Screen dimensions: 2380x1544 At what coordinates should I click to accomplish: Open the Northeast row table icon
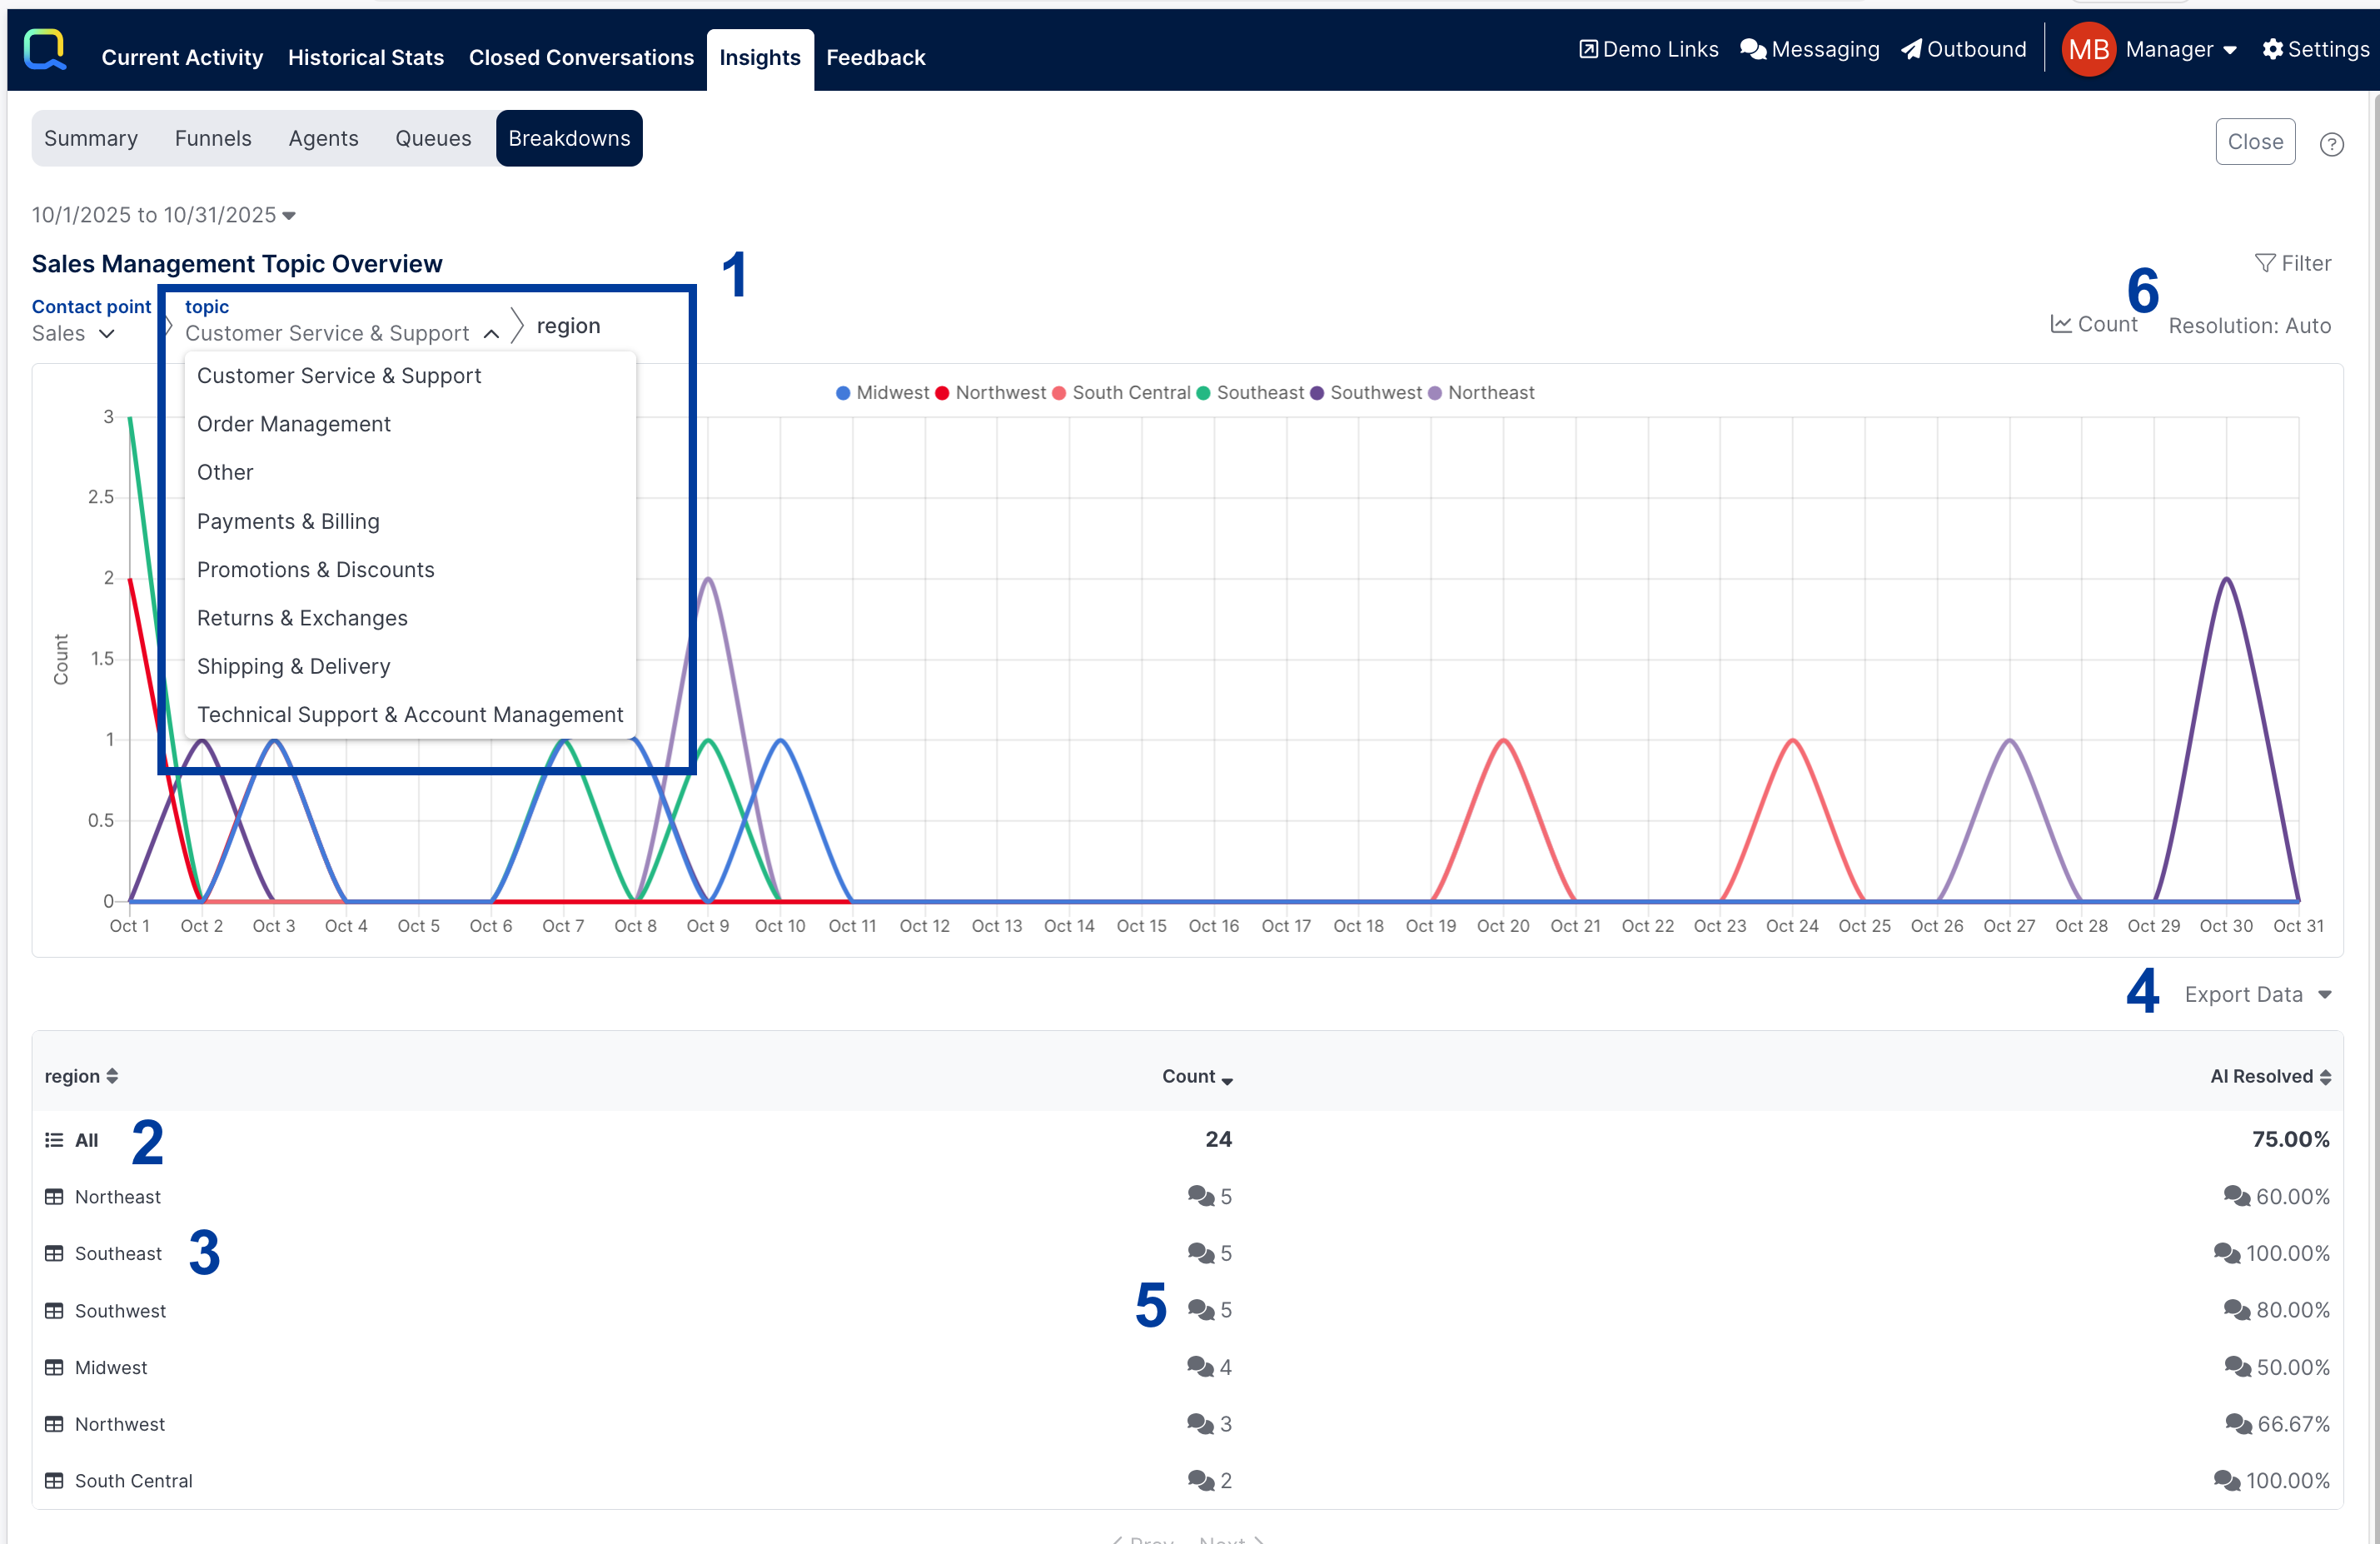(54, 1197)
